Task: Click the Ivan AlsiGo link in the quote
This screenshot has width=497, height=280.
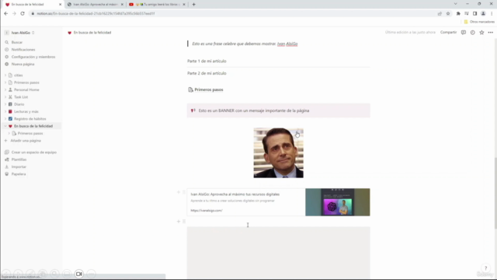Action: 287,44
